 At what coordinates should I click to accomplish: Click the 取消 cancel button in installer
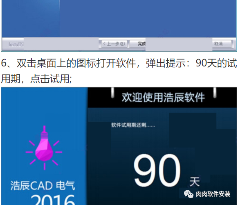[222, 44]
